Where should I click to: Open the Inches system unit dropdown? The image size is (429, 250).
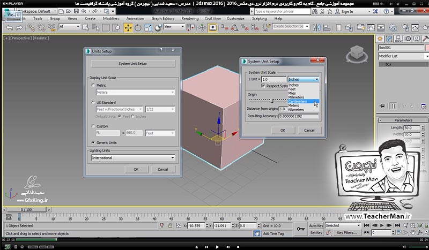click(304, 79)
